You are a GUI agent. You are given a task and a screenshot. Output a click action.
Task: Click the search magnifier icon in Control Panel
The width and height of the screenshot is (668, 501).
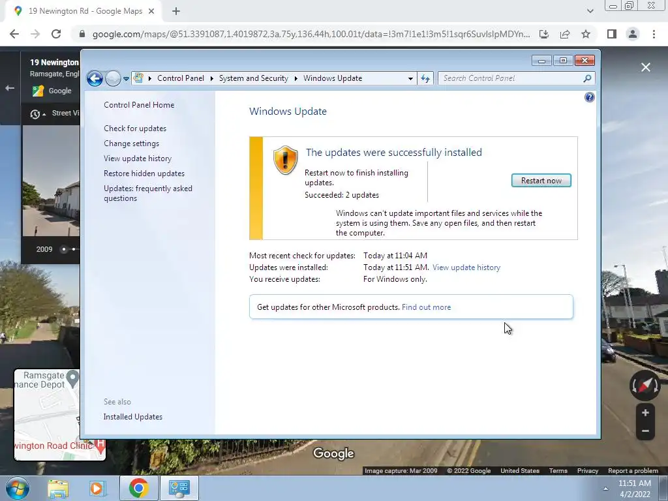588,78
